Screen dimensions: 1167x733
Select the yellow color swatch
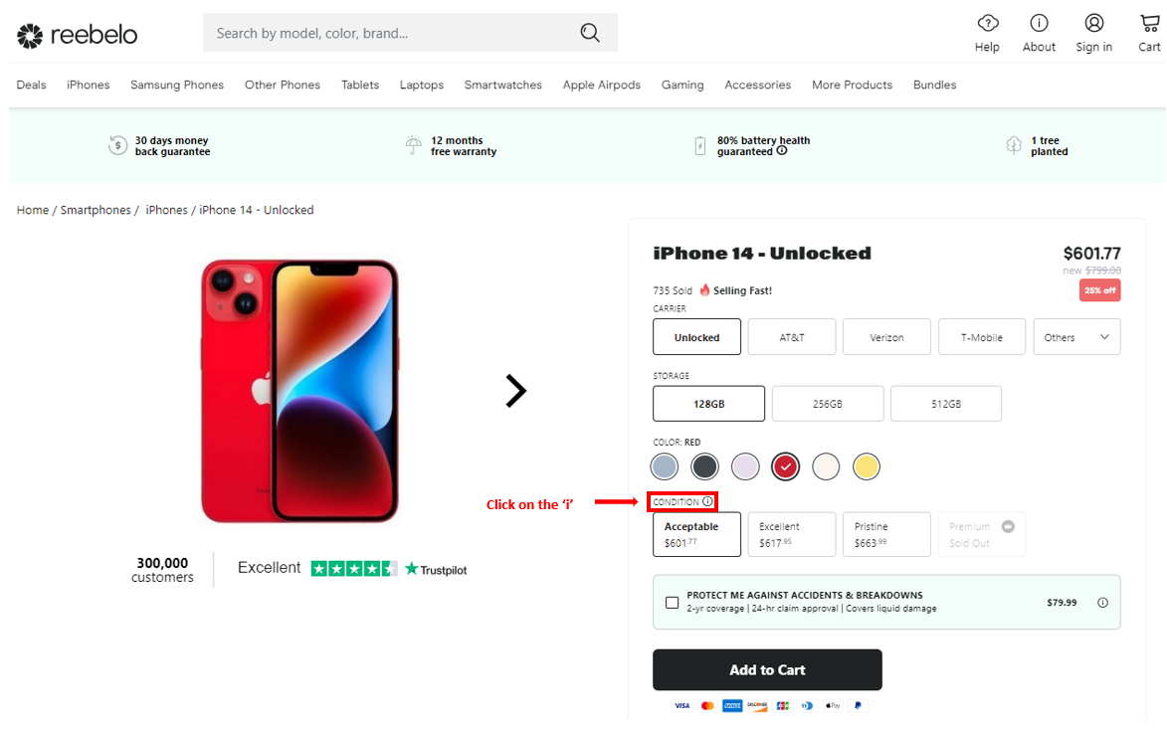click(866, 466)
